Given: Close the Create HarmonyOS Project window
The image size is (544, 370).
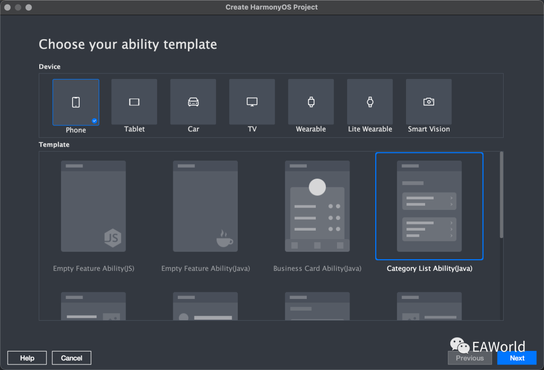Looking at the screenshot, I should (x=7, y=7).
